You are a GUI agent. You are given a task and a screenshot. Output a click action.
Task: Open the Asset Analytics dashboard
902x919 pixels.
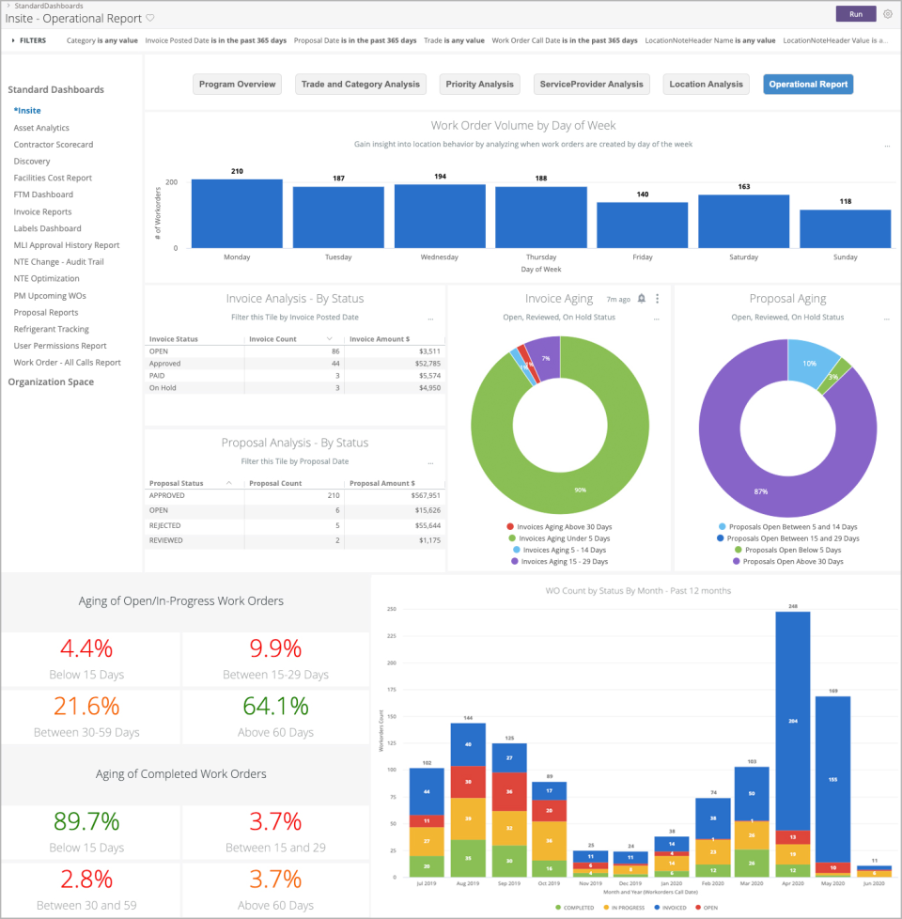click(x=41, y=127)
